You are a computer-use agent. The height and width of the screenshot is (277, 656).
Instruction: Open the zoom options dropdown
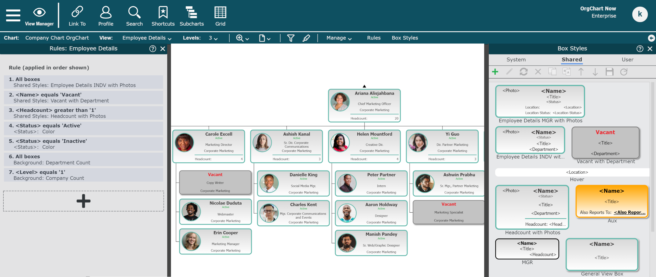tap(242, 38)
